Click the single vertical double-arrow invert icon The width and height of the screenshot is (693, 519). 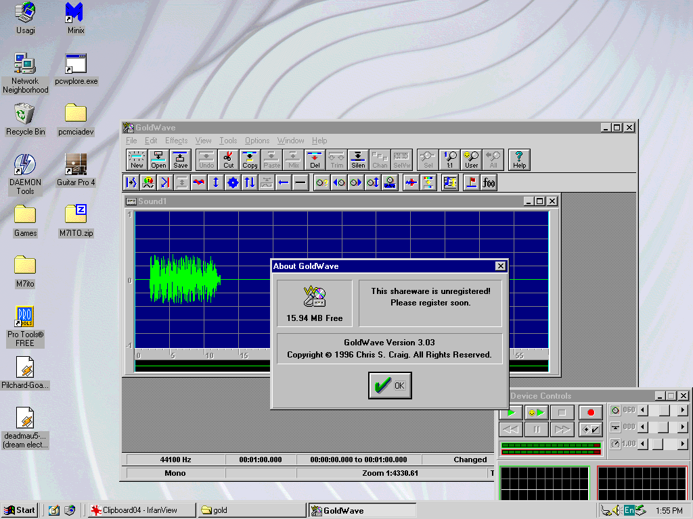[216, 182]
